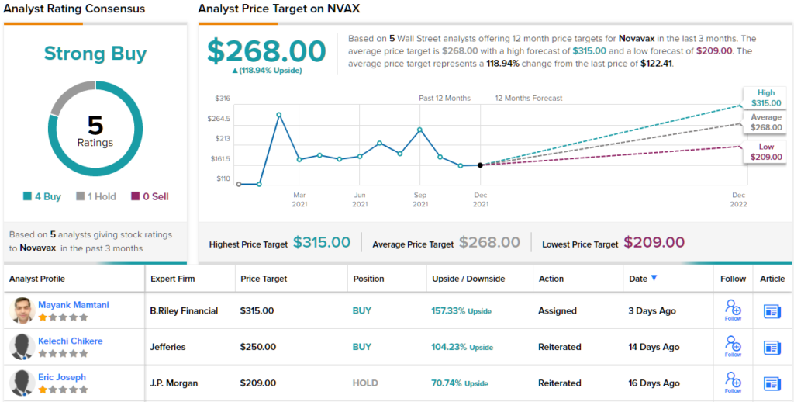Click the Action column header
Image resolution: width=794 pixels, height=402 pixels.
pyautogui.click(x=551, y=279)
